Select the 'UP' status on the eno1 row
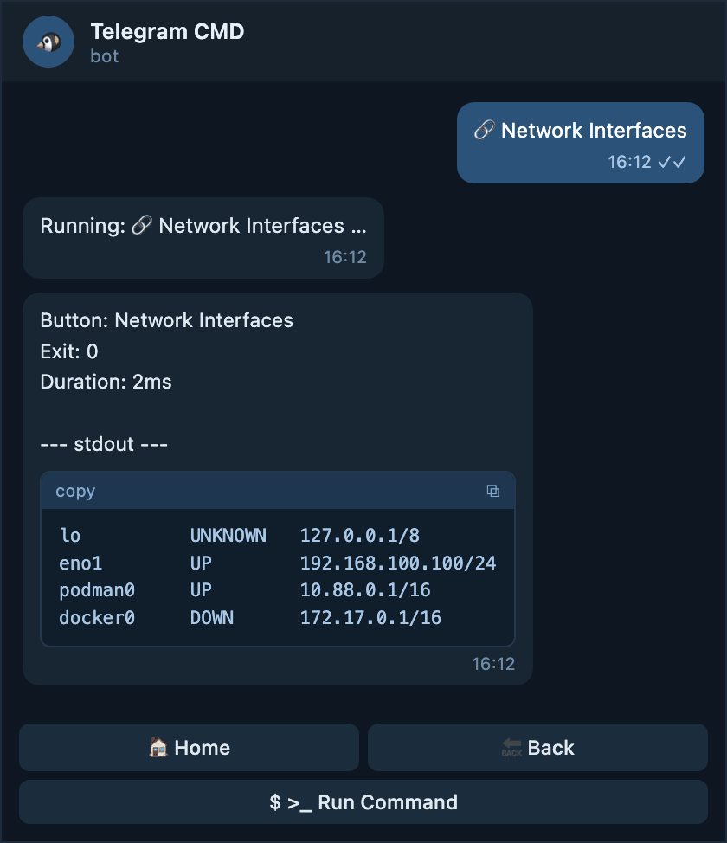The width and height of the screenshot is (727, 843). coord(201,563)
